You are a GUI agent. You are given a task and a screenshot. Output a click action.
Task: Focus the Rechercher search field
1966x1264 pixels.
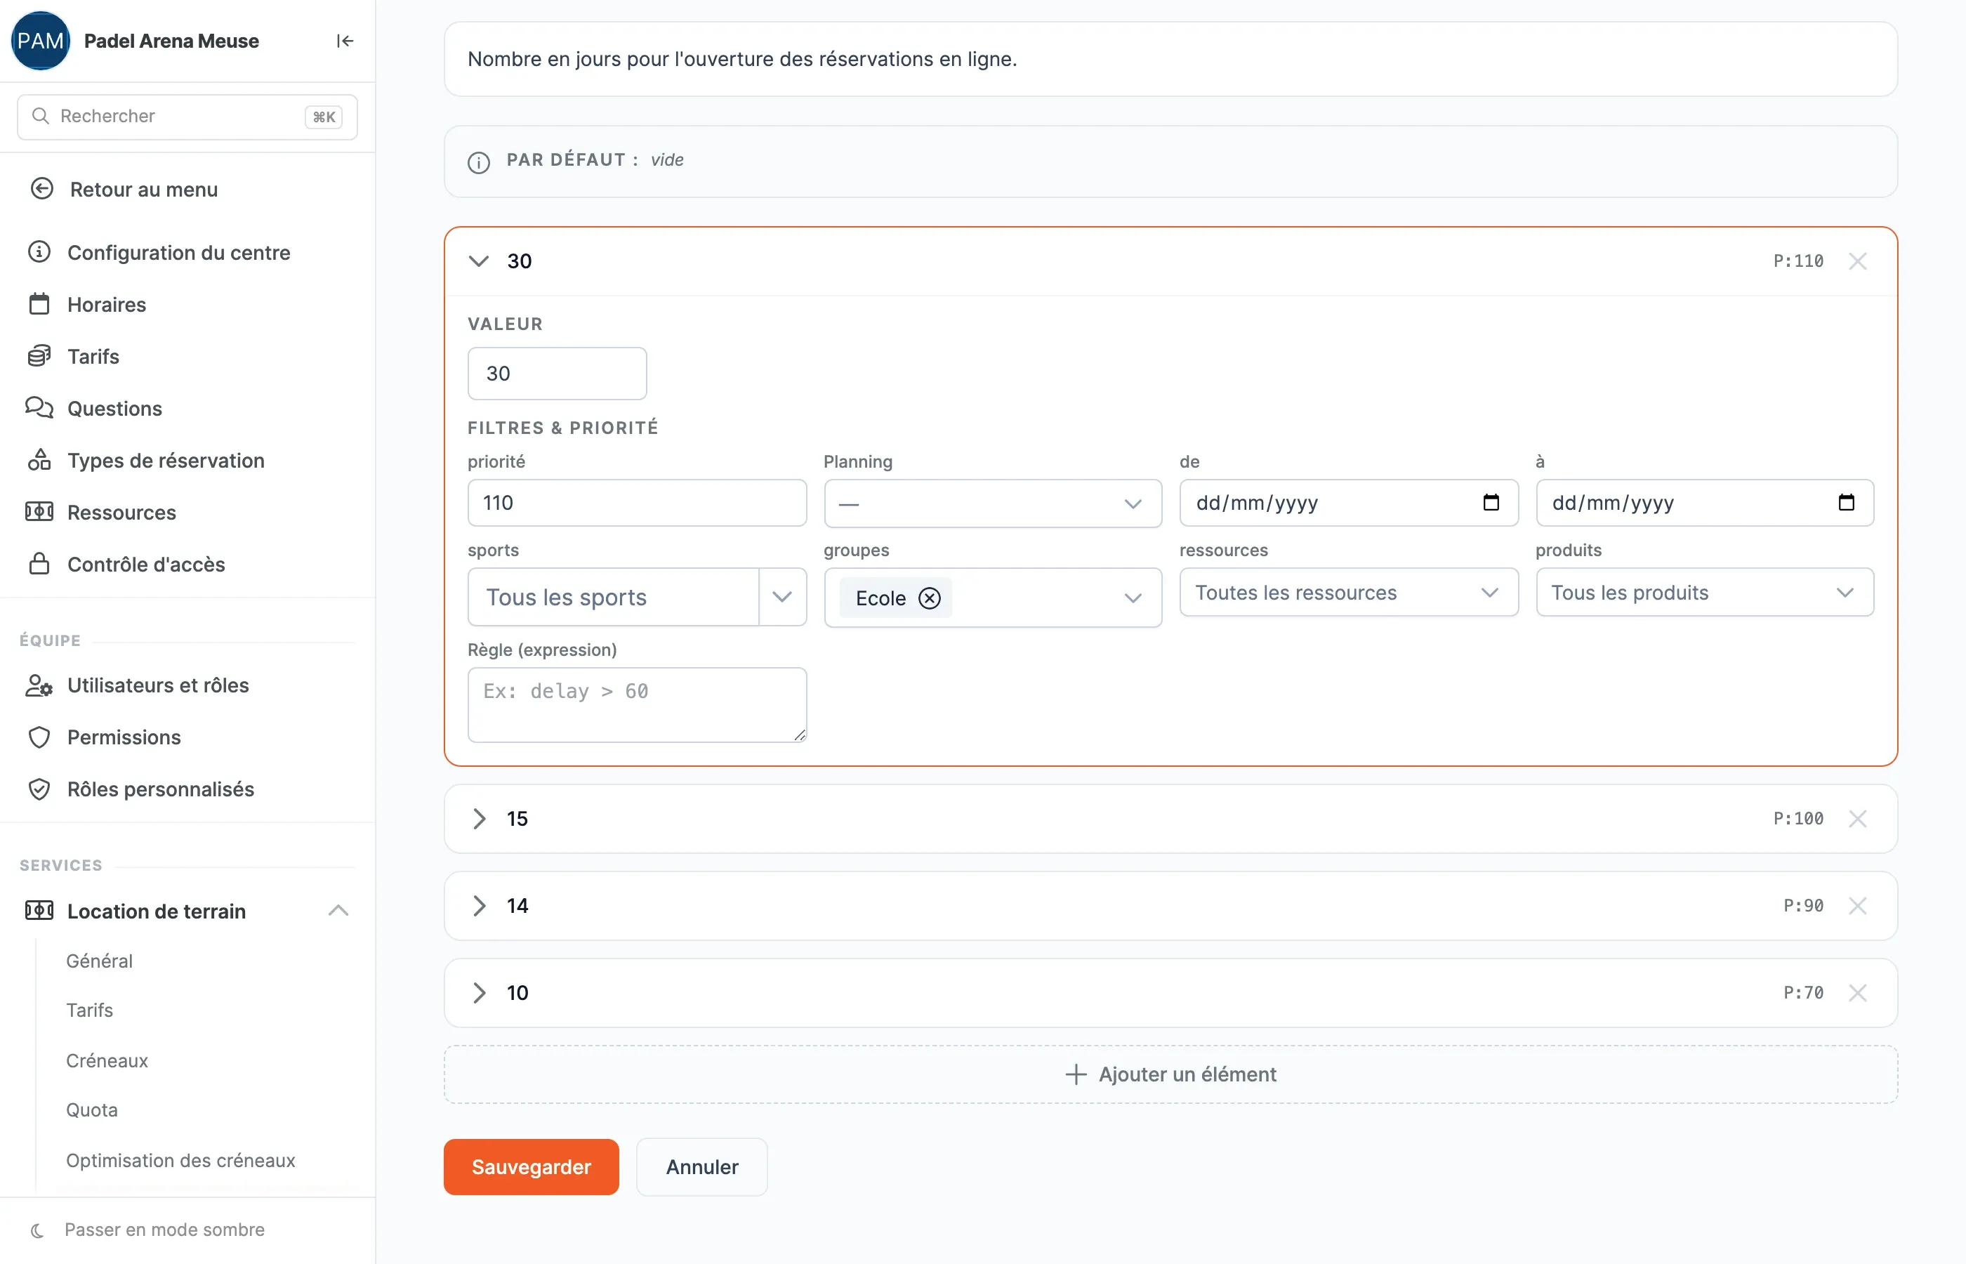[187, 117]
